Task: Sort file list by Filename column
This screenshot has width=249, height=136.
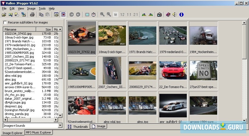Action: click(19, 29)
